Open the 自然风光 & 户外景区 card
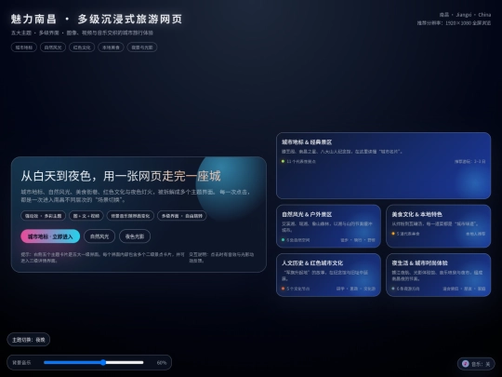Image resolution: width=502 pixels, height=377 pixels. [x=328, y=226]
